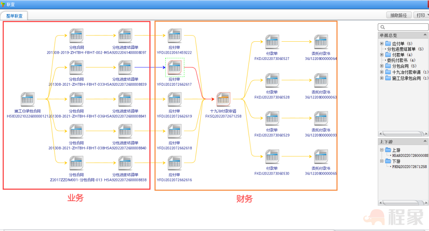Select 分包合同 (5) in document overview
429x231 pixels.
(404, 66)
